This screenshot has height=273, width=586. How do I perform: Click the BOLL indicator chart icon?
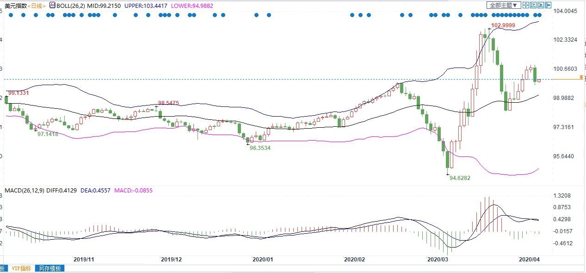52,6
